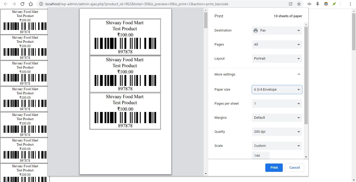Click the avatar with glasses extension icon
Image resolution: width=356 pixels, height=182 pixels.
[326, 4]
